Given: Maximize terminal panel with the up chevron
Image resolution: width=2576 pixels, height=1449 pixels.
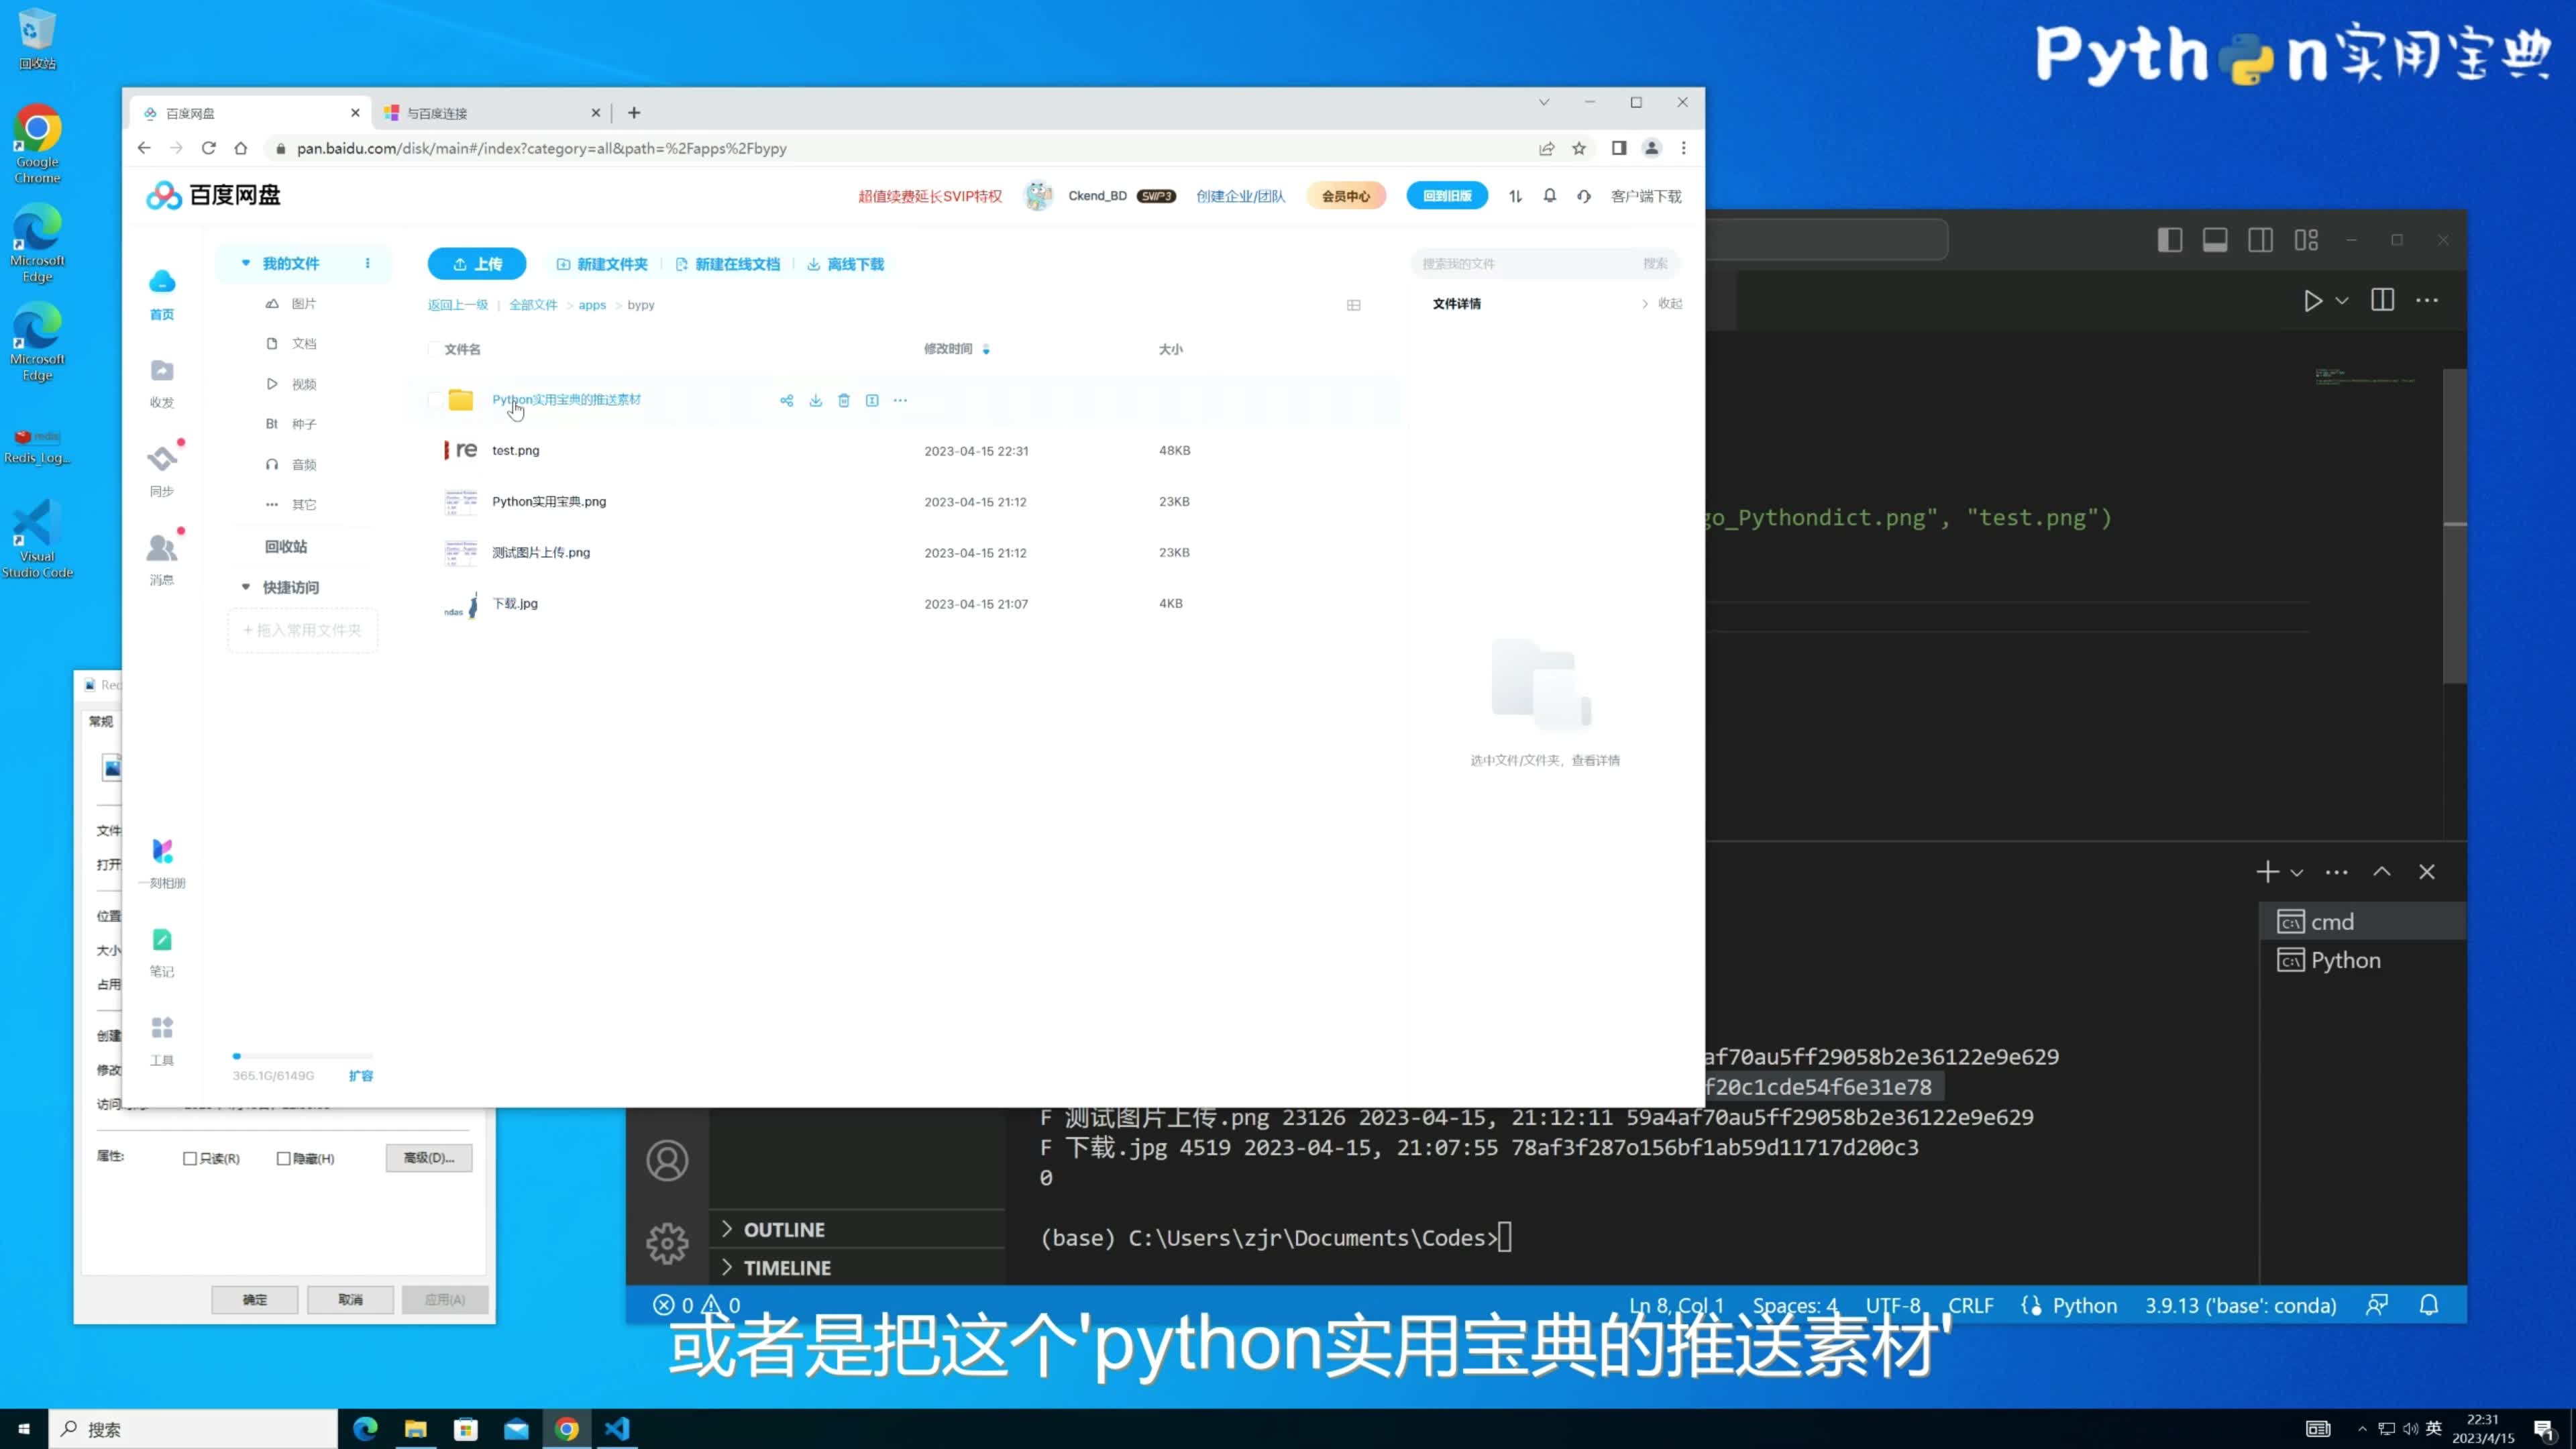Looking at the screenshot, I should [x=2382, y=872].
